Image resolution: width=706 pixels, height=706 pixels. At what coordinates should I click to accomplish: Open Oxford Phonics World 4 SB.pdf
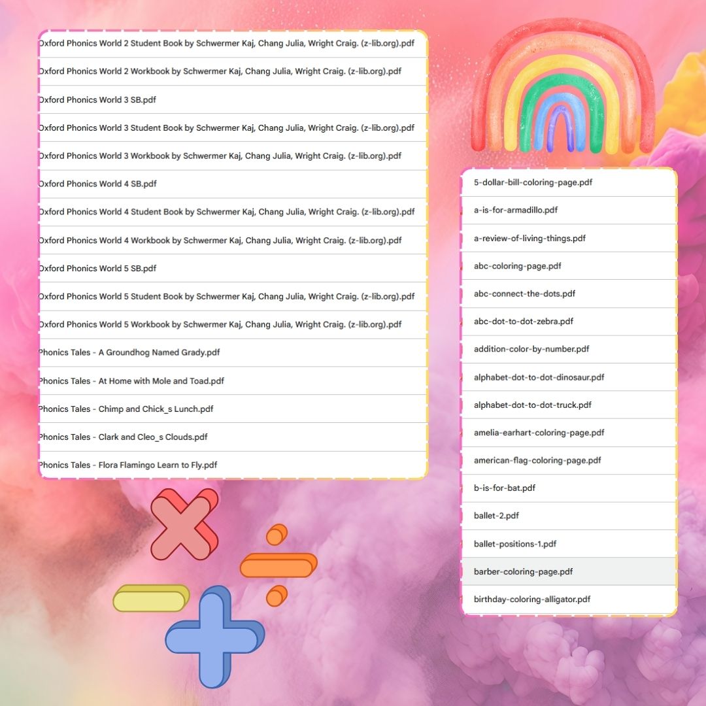coord(97,184)
